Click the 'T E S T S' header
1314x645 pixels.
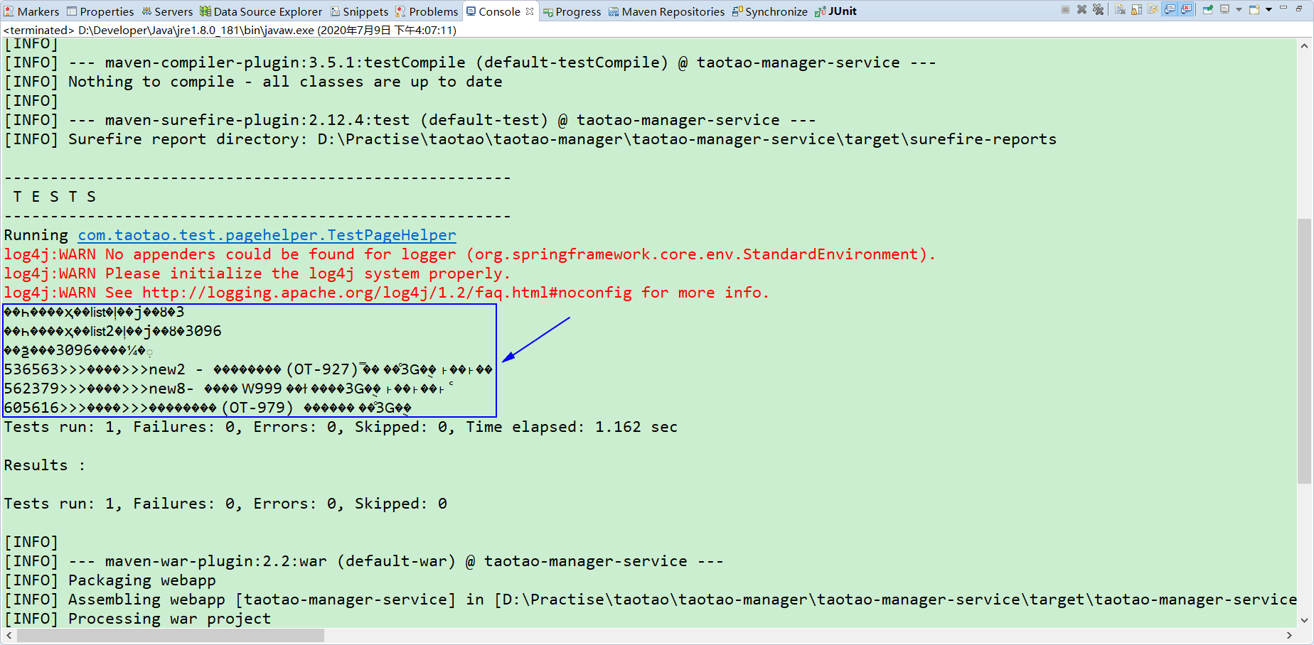coord(54,197)
